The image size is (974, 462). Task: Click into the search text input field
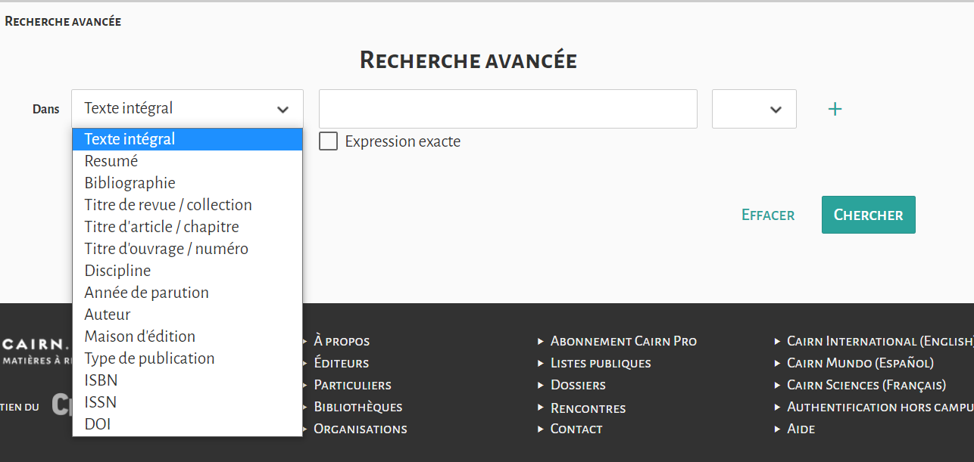[x=507, y=109]
